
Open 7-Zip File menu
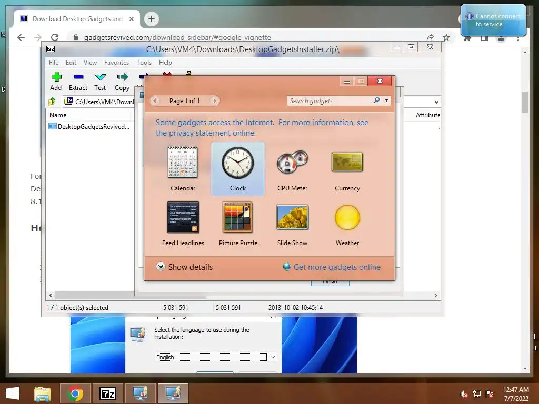[x=54, y=63]
